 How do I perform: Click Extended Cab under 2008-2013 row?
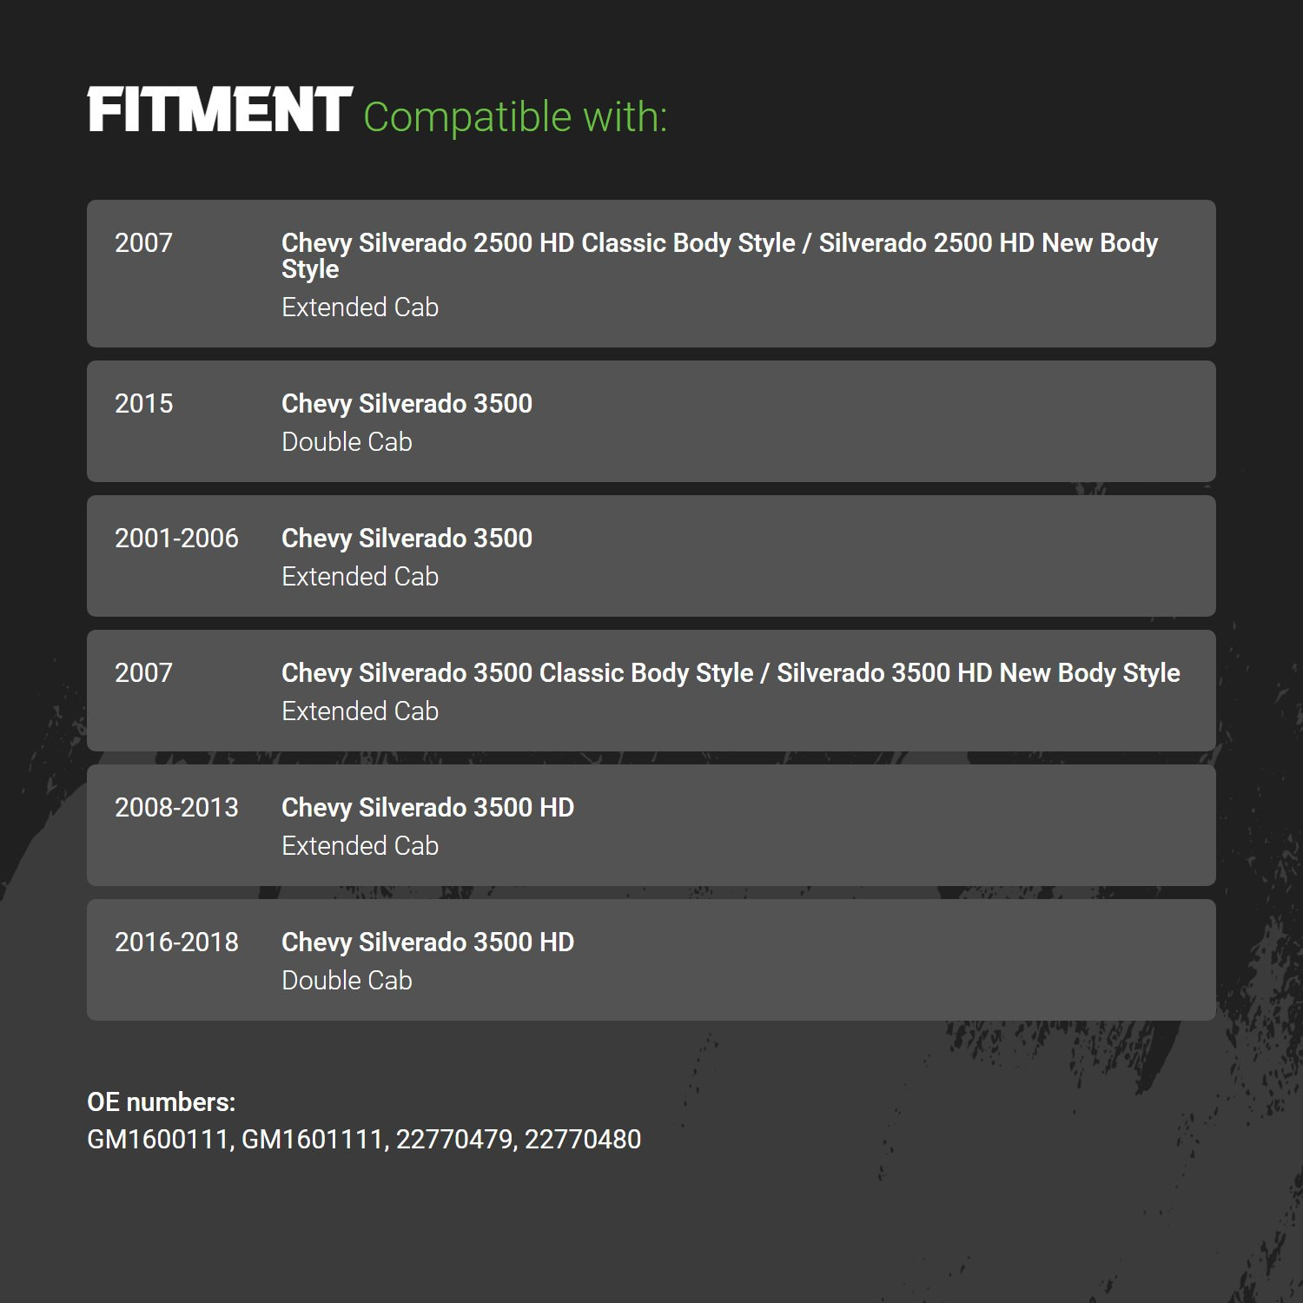[x=360, y=846]
